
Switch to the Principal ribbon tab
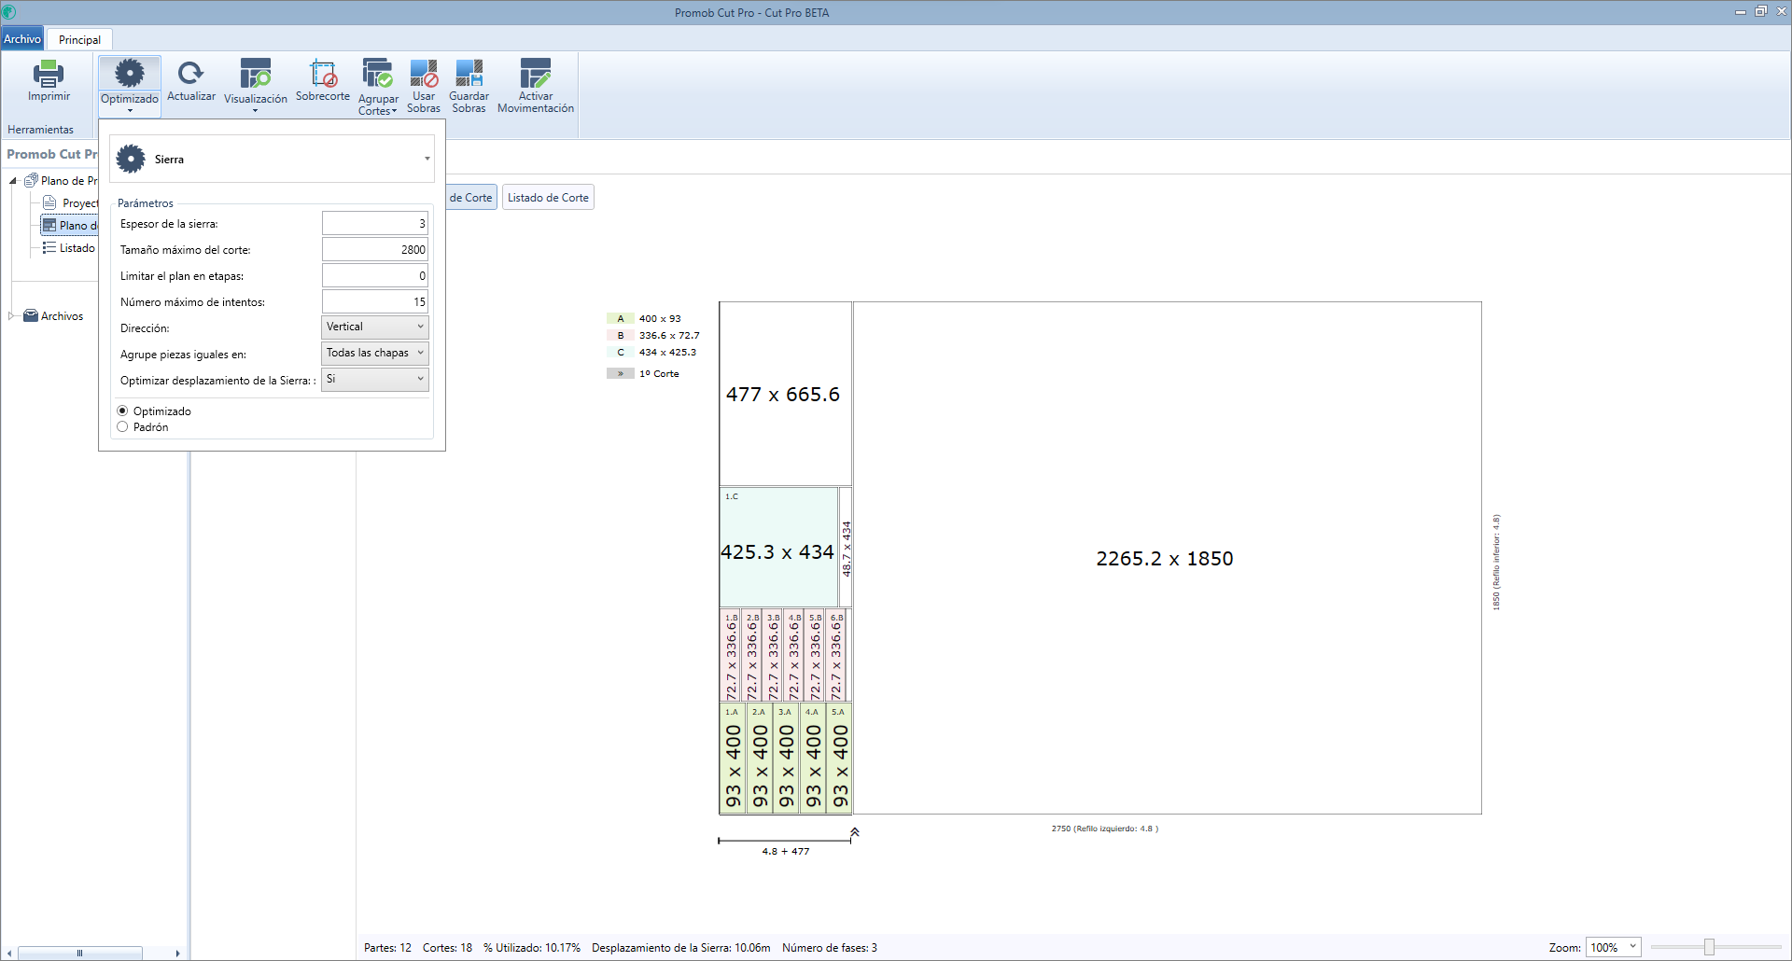(79, 39)
